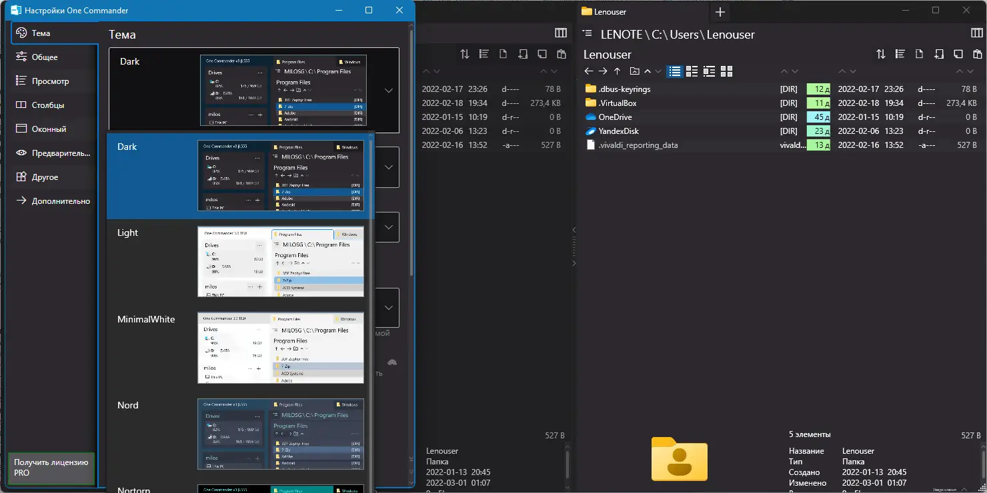Click the paste clipboard icon in right pane
The width and height of the screenshot is (987, 493).
[x=977, y=54]
